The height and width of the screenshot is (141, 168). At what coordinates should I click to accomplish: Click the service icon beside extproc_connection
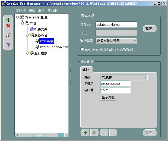(37, 47)
